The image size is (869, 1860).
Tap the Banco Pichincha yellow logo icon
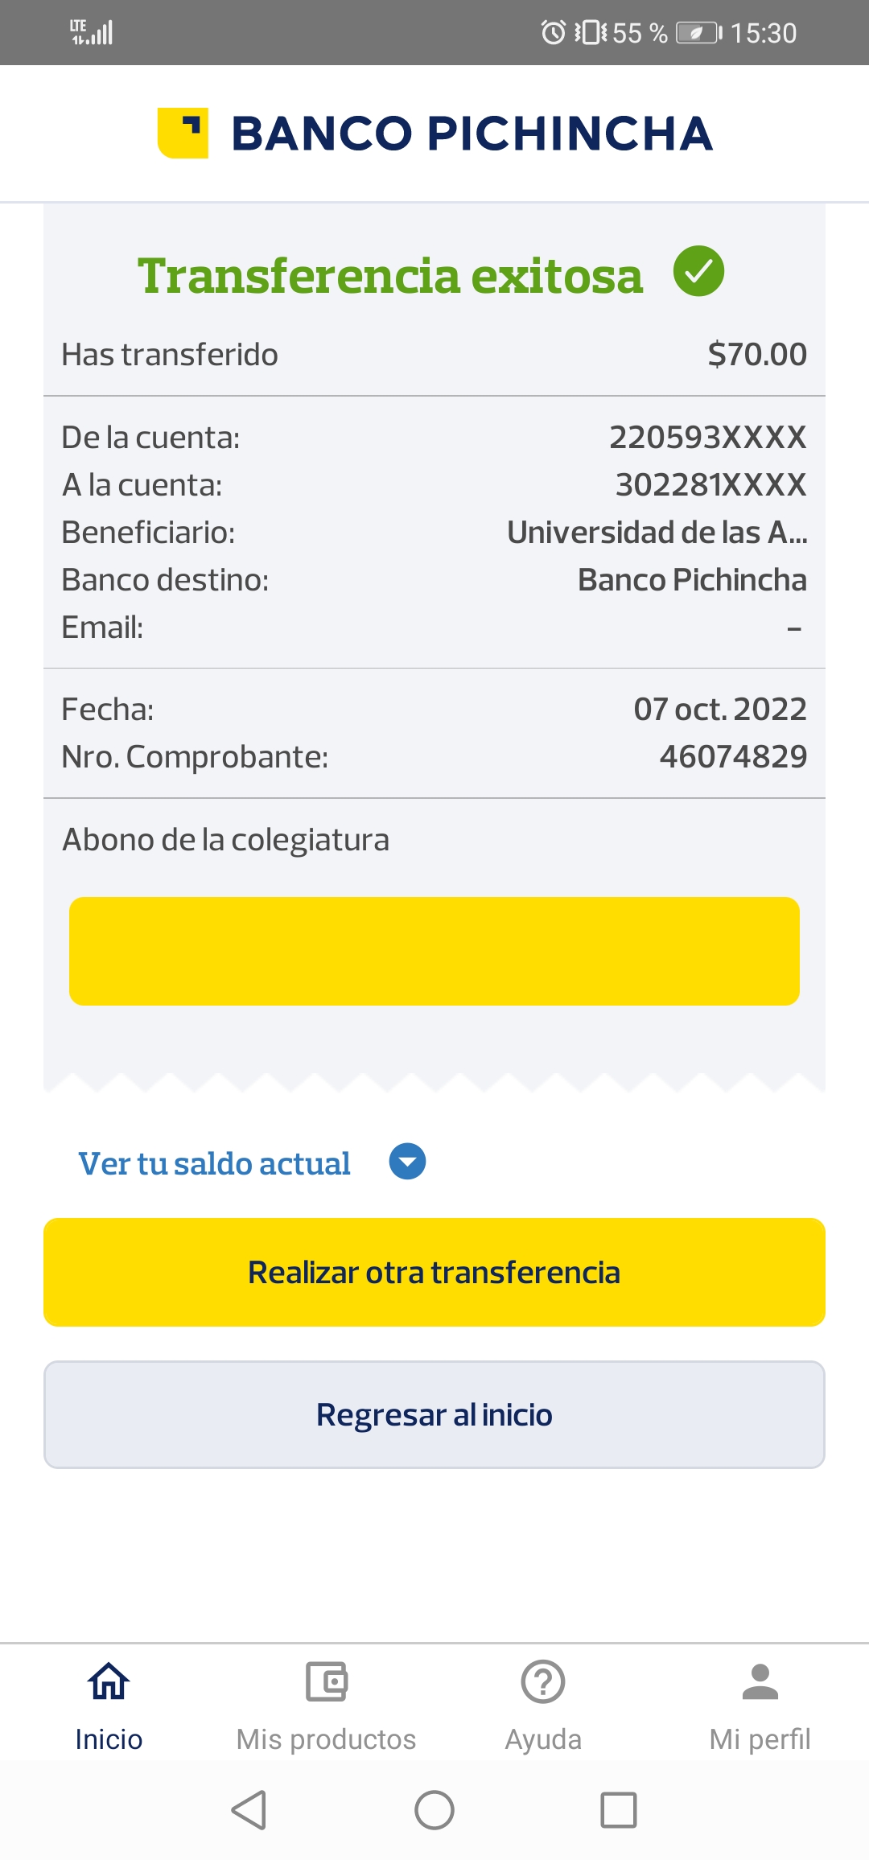(x=183, y=133)
